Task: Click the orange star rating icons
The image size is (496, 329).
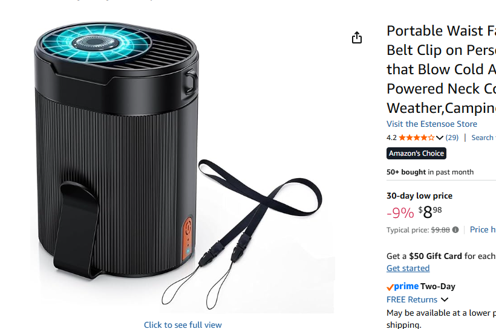Action: pyautogui.click(x=417, y=138)
